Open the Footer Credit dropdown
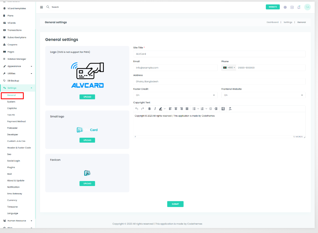This screenshot has width=318, height=233. point(175,95)
